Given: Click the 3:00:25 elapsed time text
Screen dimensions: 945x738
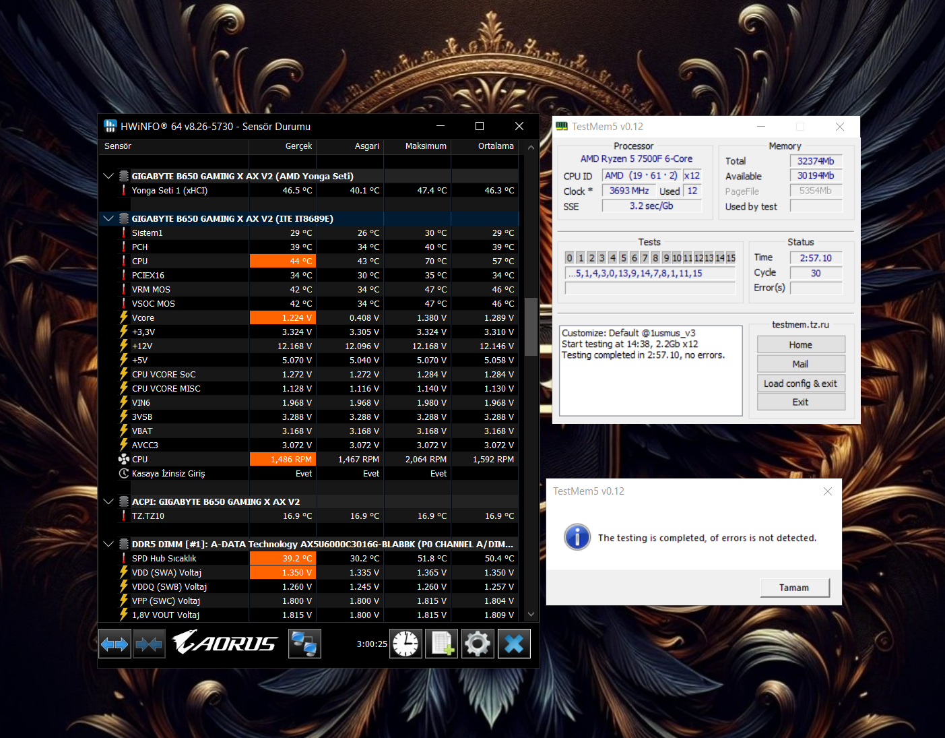Looking at the screenshot, I should (372, 644).
